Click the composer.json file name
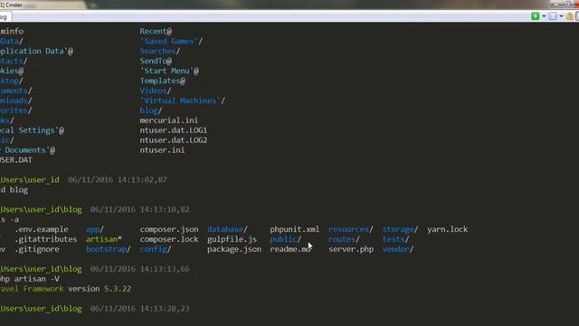 [169, 229]
